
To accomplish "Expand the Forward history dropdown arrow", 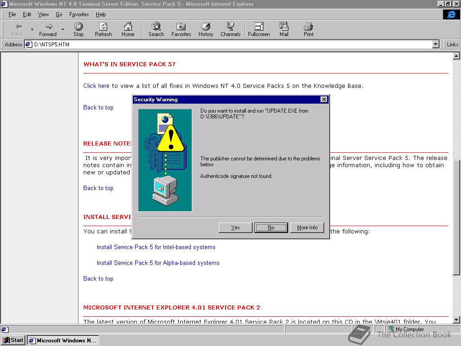I will [63, 29].
